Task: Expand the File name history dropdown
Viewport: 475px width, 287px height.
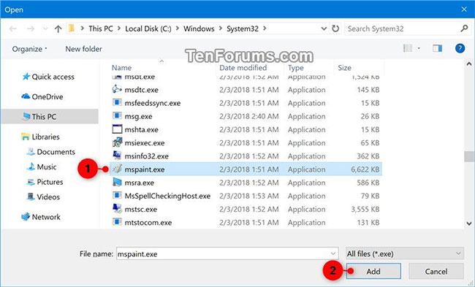Action: pos(333,253)
